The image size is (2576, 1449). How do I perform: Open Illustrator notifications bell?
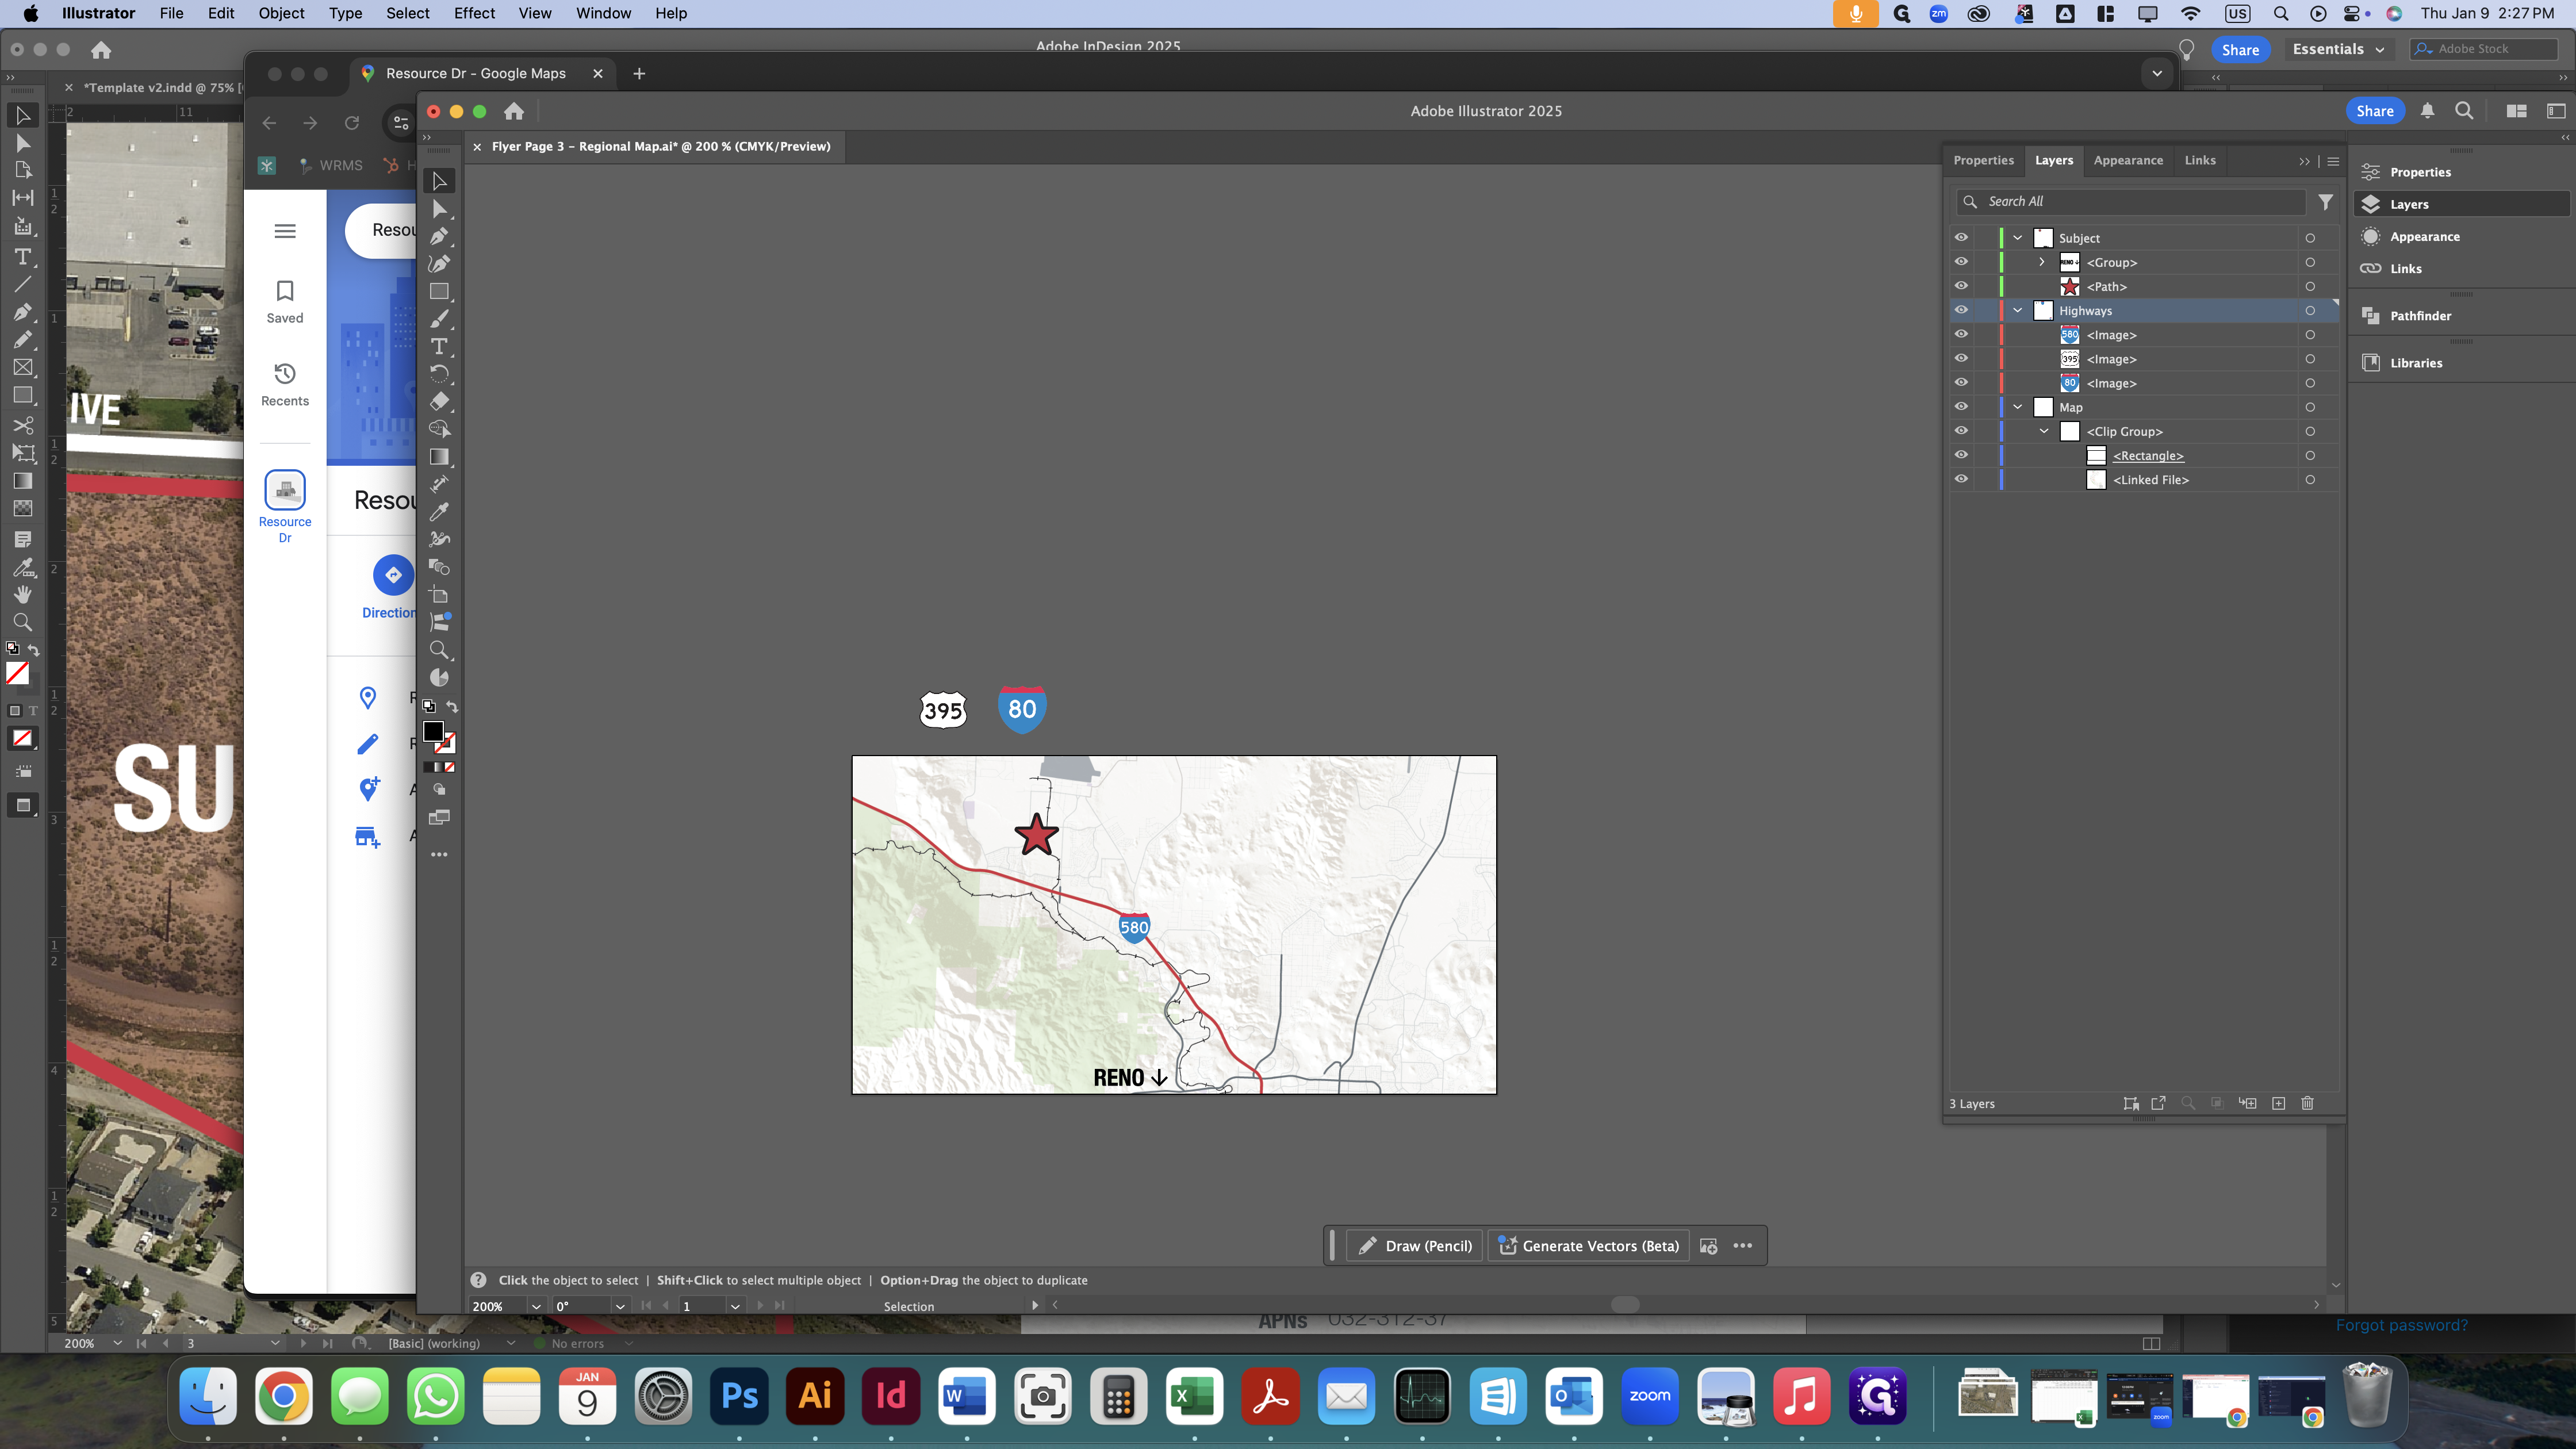pos(2427,111)
